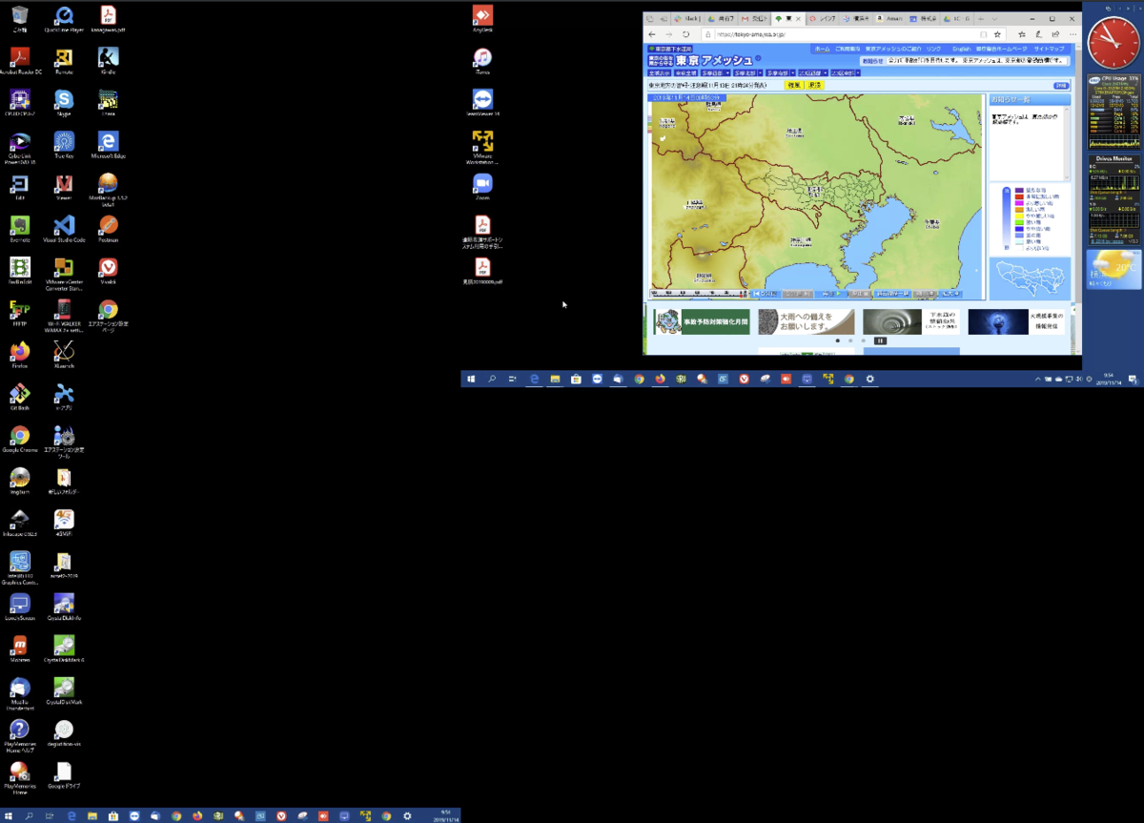The height and width of the screenshot is (823, 1144).
Task: Click the 詳細 button at right of warning bar
Action: [1060, 85]
